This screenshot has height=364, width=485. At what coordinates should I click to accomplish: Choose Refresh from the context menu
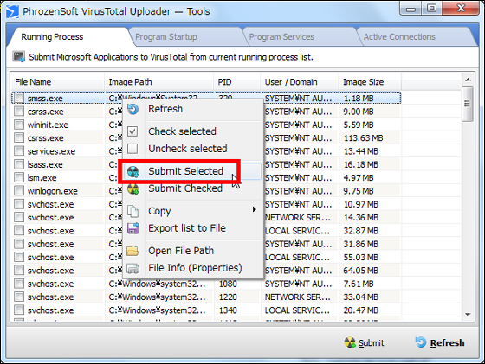tap(193, 109)
